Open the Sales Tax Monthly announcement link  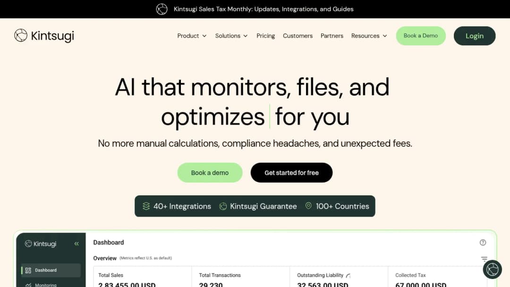coord(263,9)
